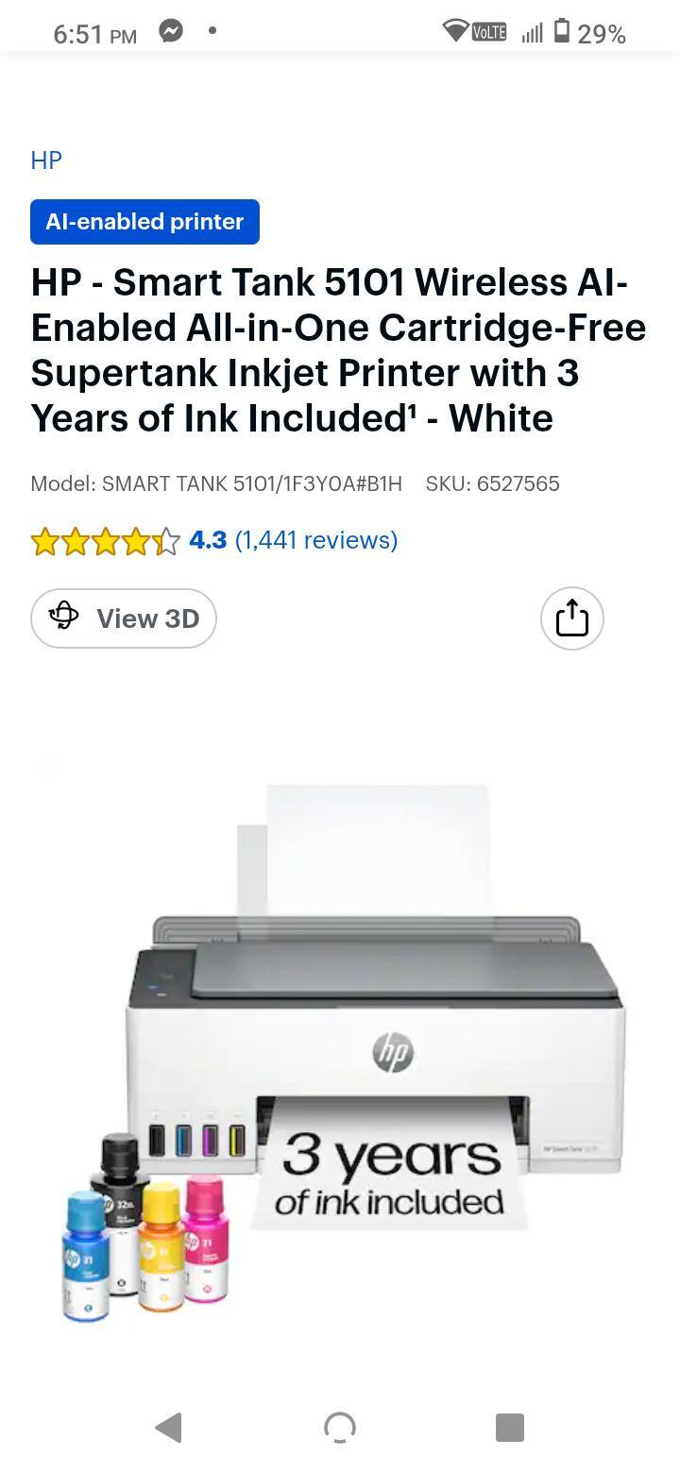Tap the 3D rotate icon

[x=63, y=616]
